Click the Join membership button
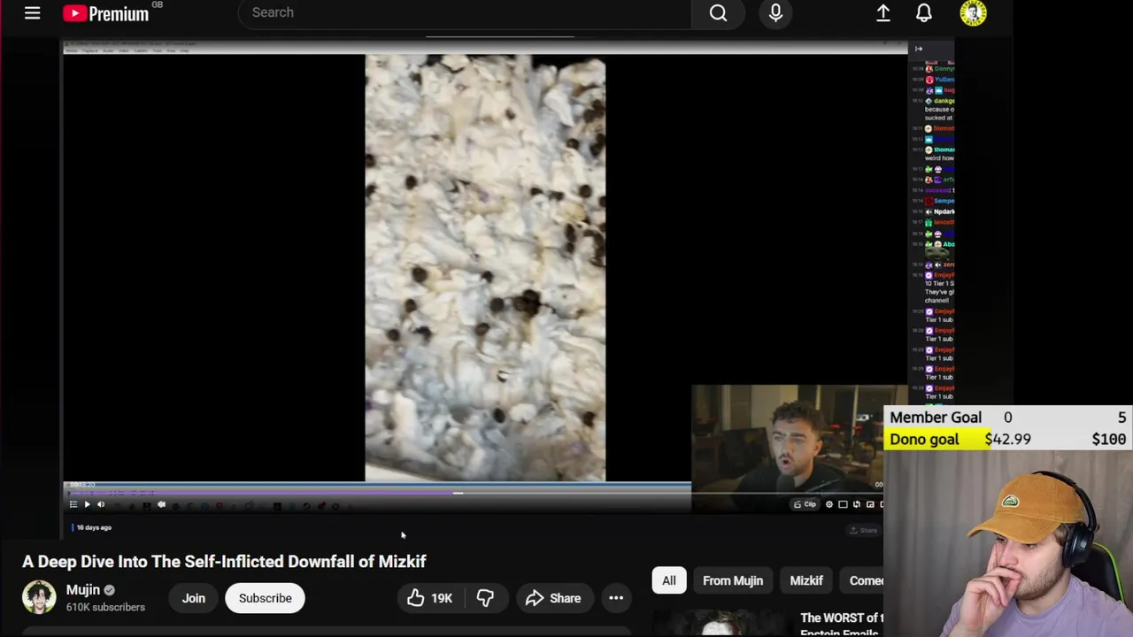This screenshot has height=637, width=1133. [193, 598]
